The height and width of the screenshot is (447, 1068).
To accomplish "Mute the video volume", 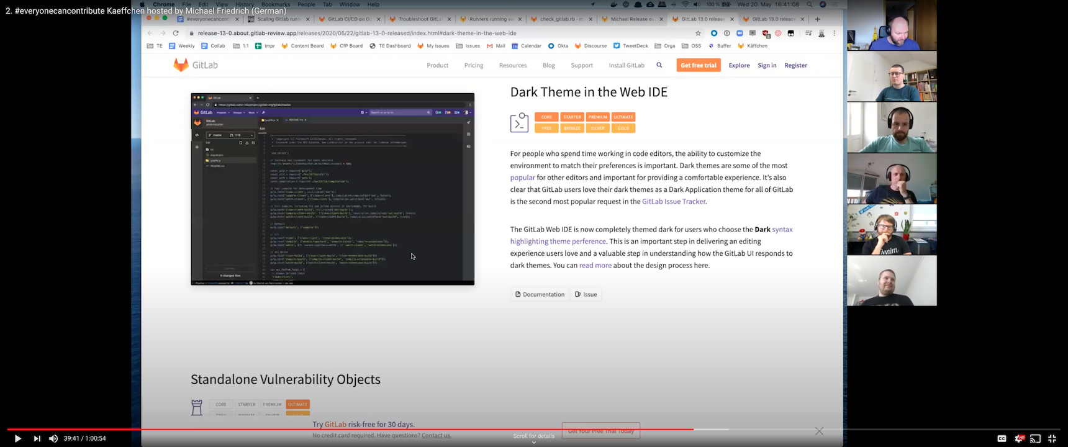I will pos(53,438).
